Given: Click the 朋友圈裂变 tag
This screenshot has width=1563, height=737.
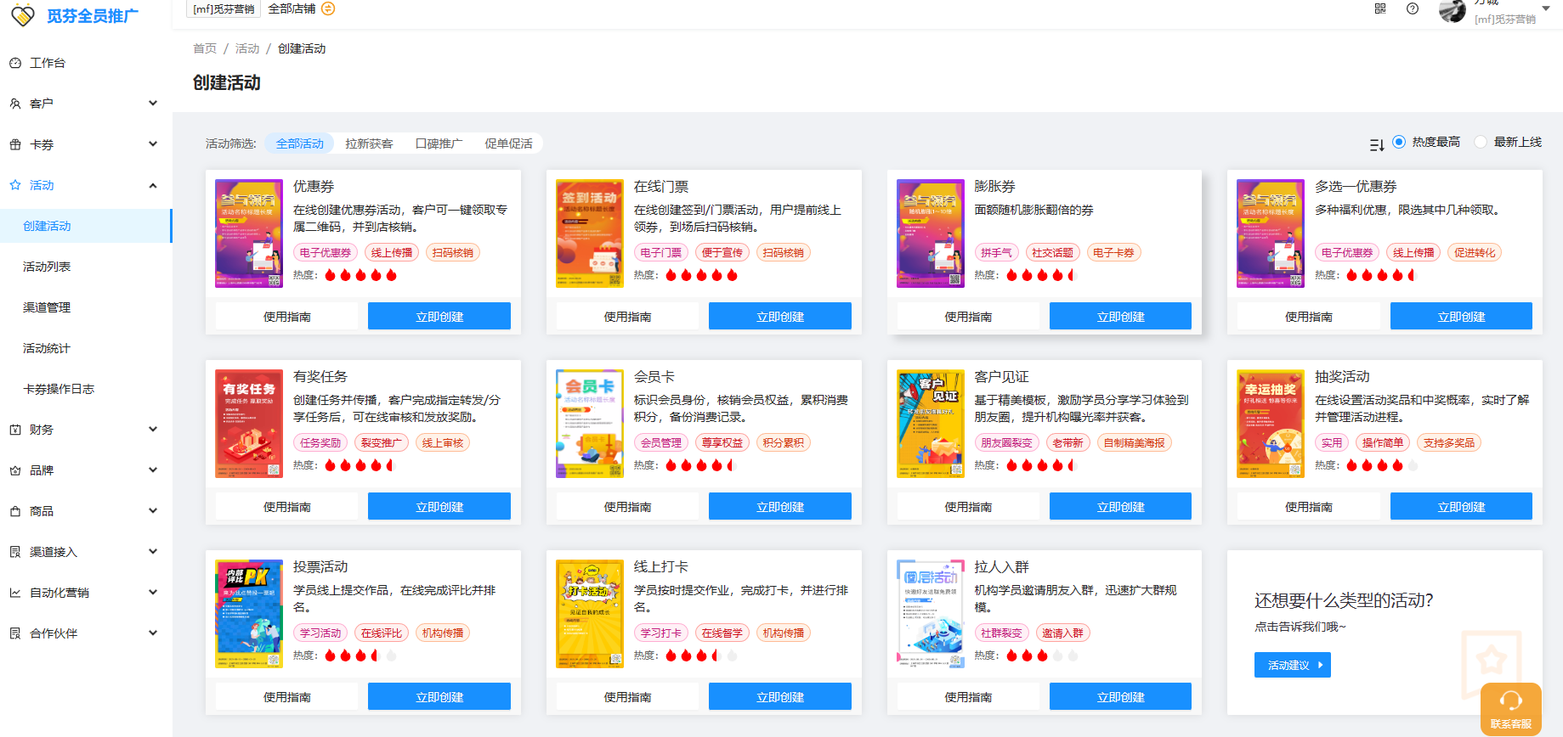Looking at the screenshot, I should click(1006, 442).
